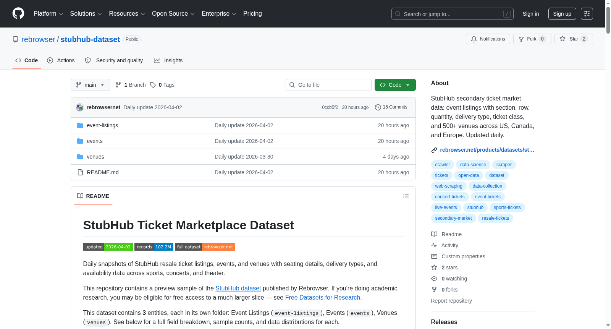Click the bell icon for Notifications
The height and width of the screenshot is (329, 611).
pyautogui.click(x=474, y=39)
